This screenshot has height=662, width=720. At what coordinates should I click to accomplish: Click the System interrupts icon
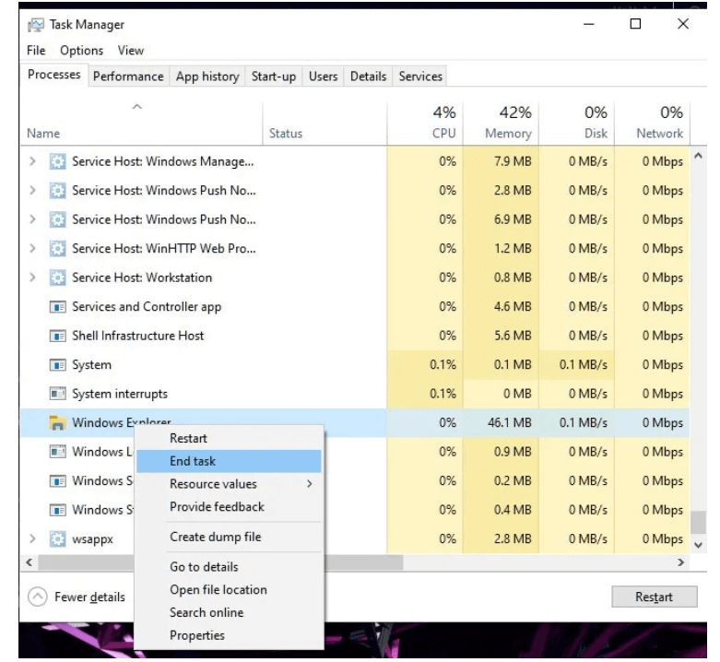(x=57, y=394)
